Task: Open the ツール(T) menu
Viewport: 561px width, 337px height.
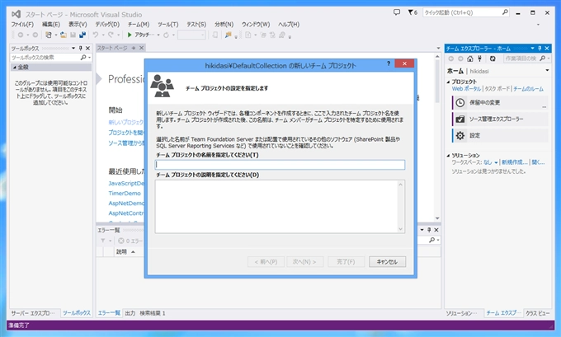Action: pos(168,24)
